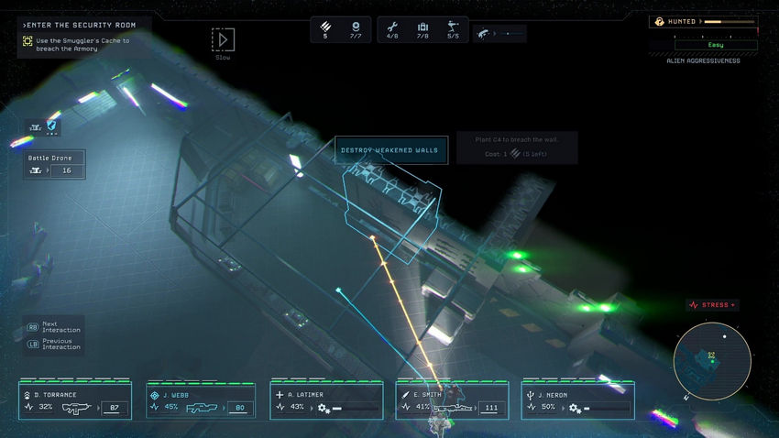
Task: Click the Battle Drone ammo count 16
Action: point(67,170)
